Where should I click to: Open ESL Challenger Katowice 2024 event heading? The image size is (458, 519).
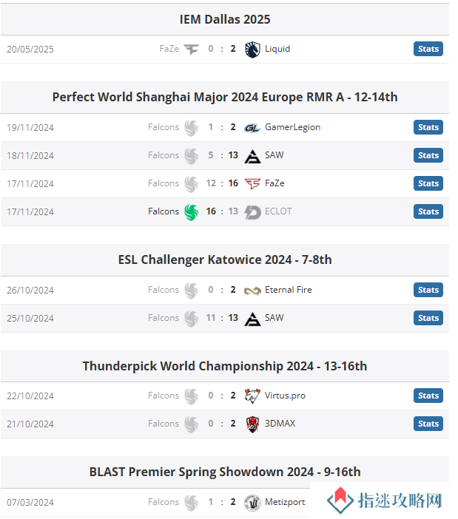click(x=225, y=259)
